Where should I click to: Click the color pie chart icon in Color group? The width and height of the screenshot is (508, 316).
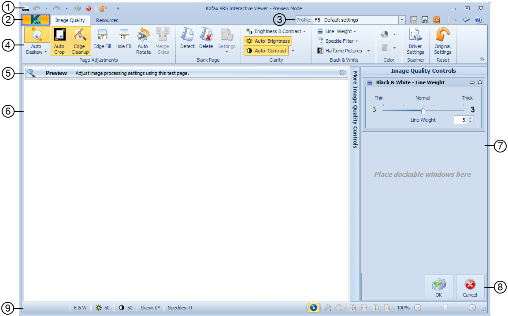tap(385, 34)
